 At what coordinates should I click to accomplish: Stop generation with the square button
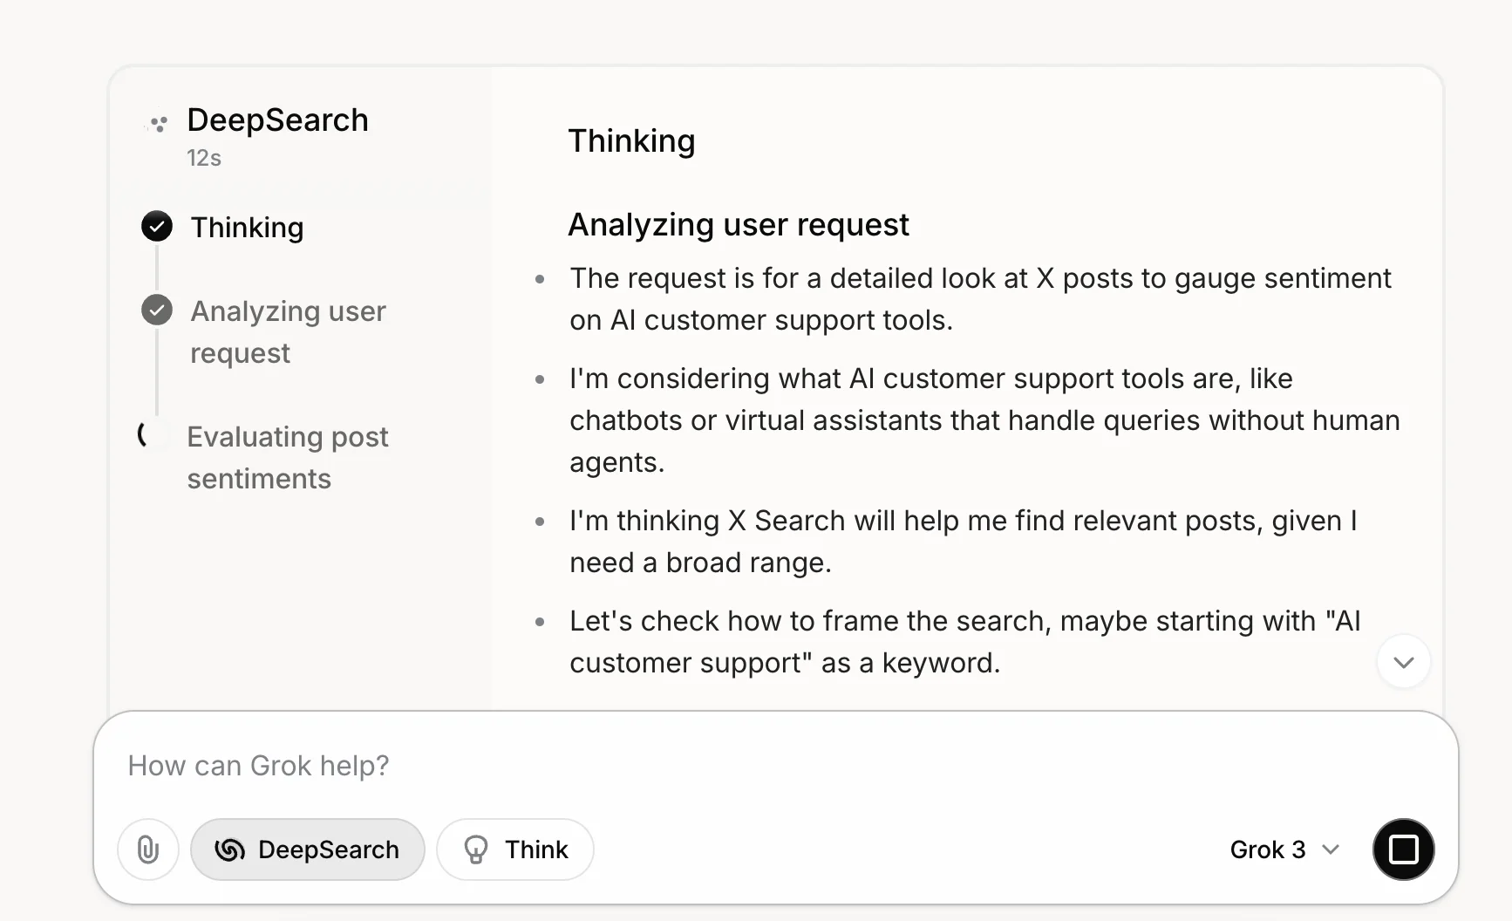tap(1403, 849)
